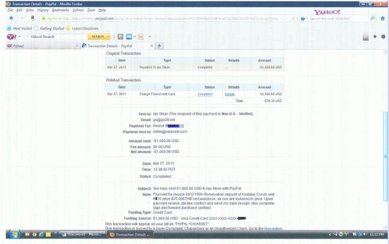Image resolution: width=389 pixels, height=244 pixels.
Task: Click the Yahoo Y! toolbar logo
Action: (x=11, y=37)
